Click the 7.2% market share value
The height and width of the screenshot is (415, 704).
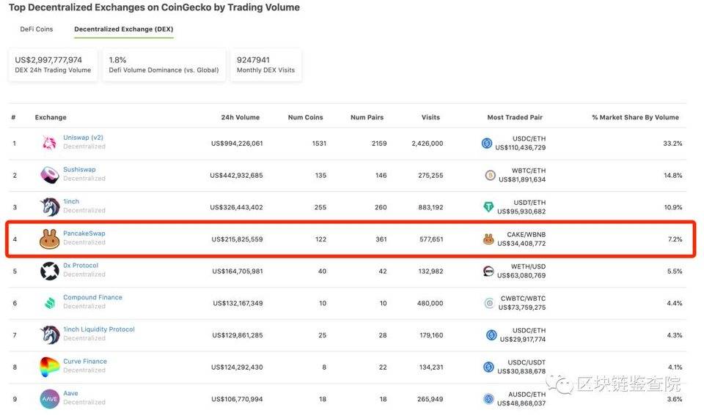coord(675,239)
